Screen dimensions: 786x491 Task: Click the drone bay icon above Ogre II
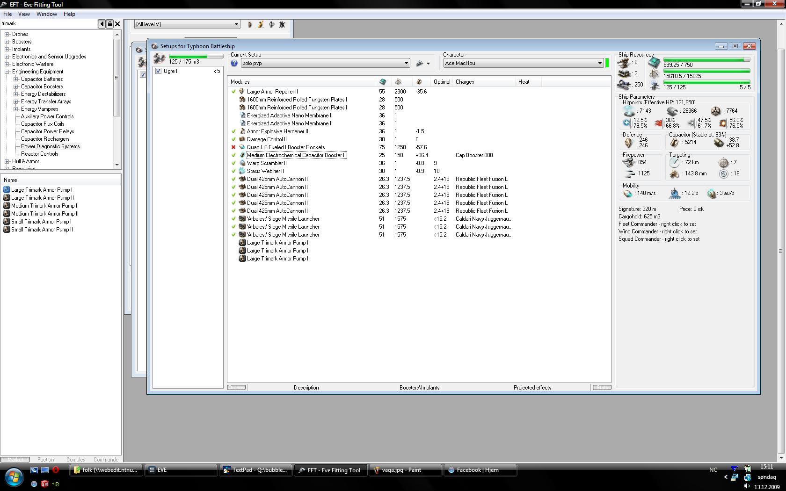coord(160,58)
